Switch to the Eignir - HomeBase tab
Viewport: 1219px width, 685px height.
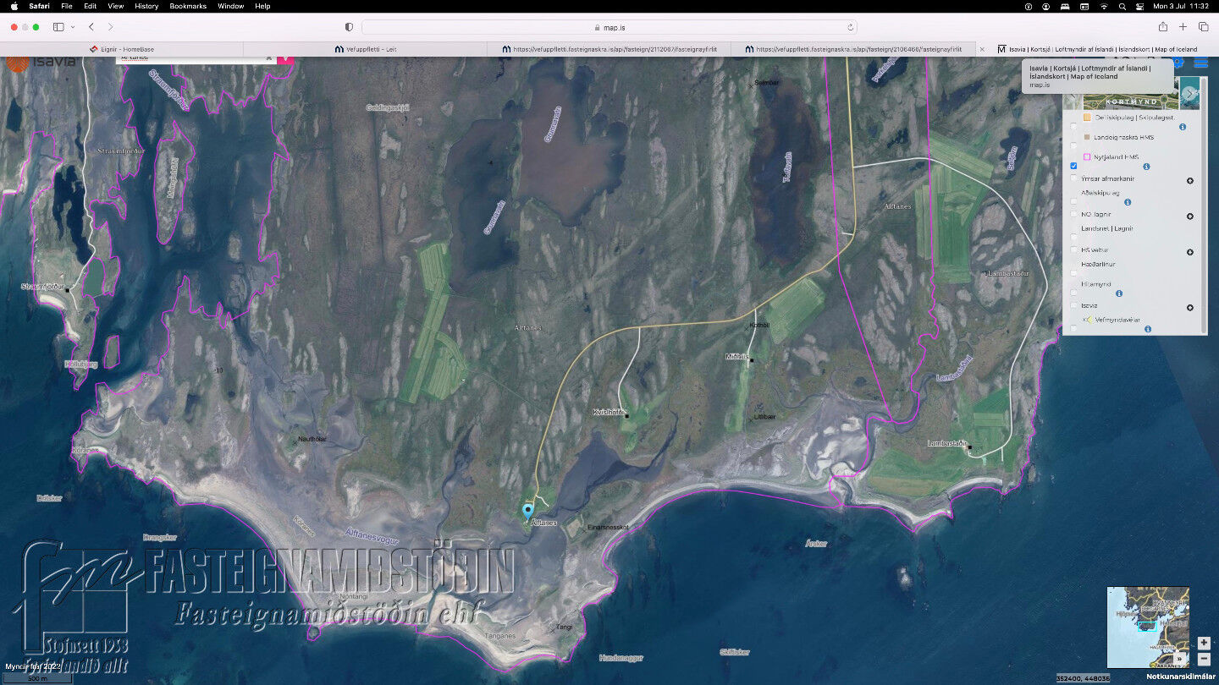(122, 49)
